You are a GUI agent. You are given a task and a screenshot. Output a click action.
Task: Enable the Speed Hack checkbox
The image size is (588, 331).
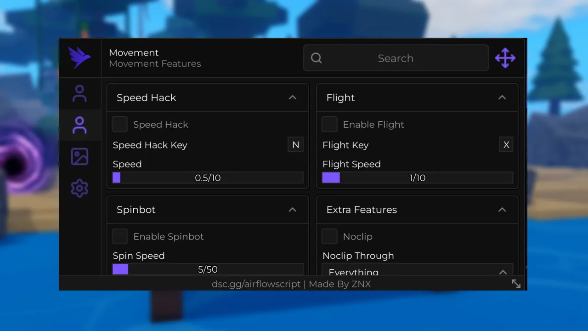(120, 125)
